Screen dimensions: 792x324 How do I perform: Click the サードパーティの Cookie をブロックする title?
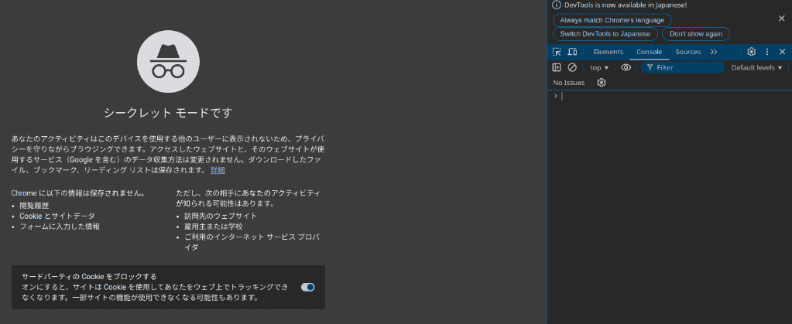89,277
